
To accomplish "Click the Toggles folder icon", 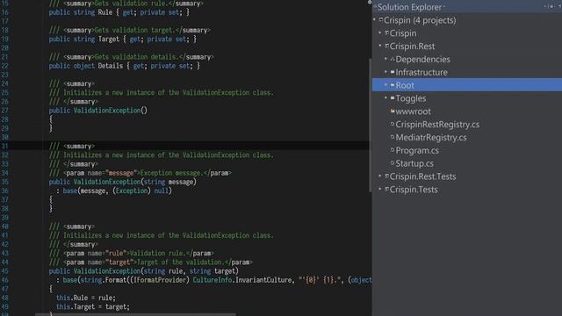I will coord(393,98).
